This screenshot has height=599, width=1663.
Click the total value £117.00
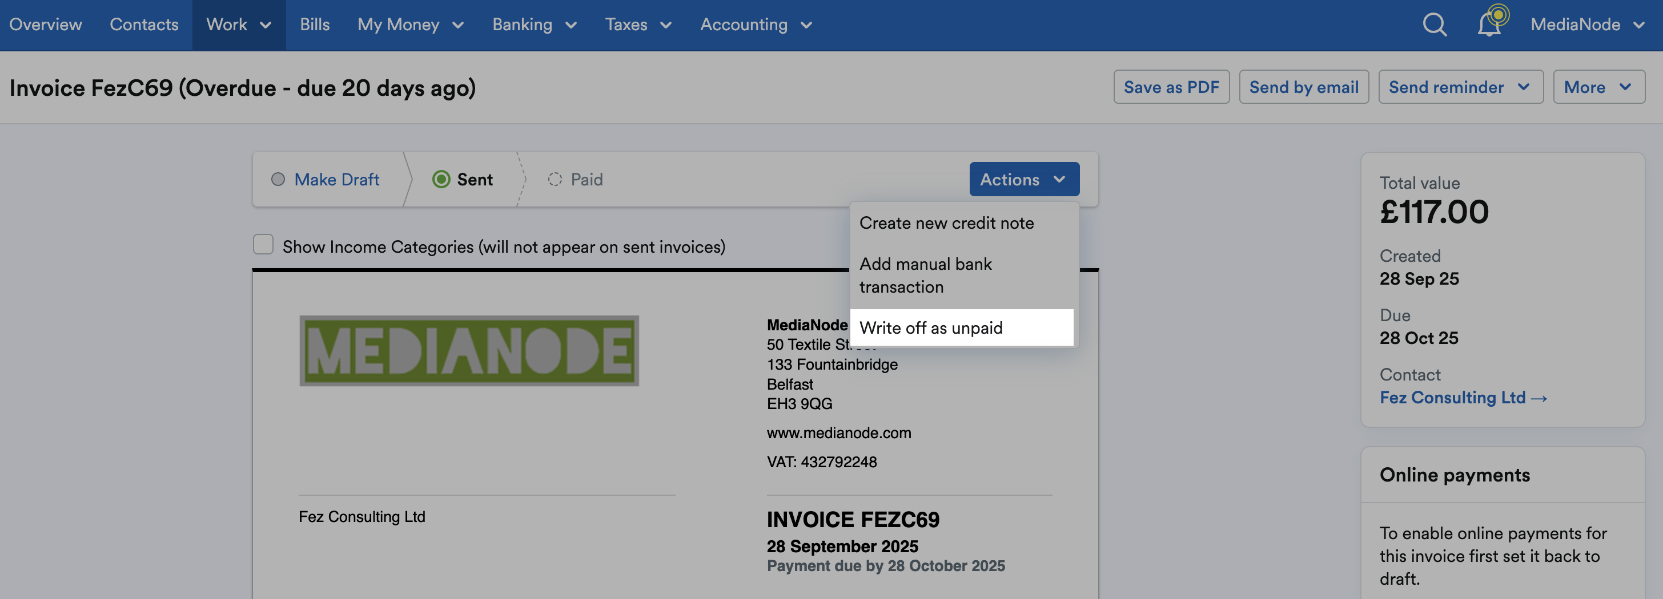point(1434,212)
